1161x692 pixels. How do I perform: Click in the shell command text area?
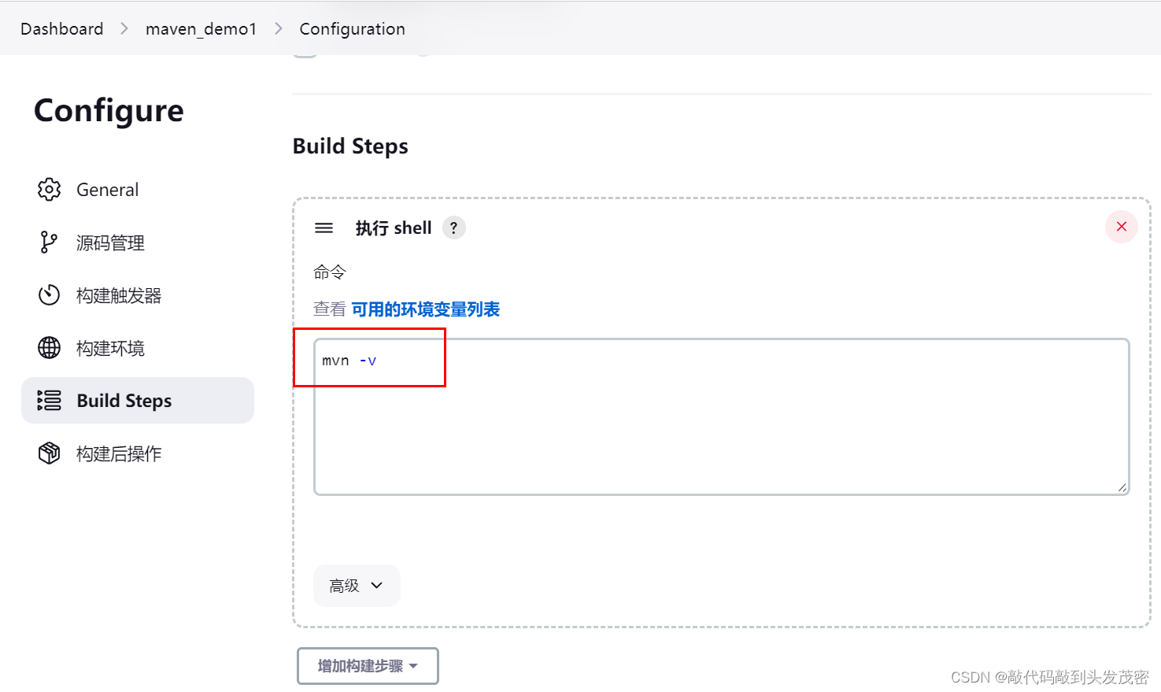(x=722, y=416)
